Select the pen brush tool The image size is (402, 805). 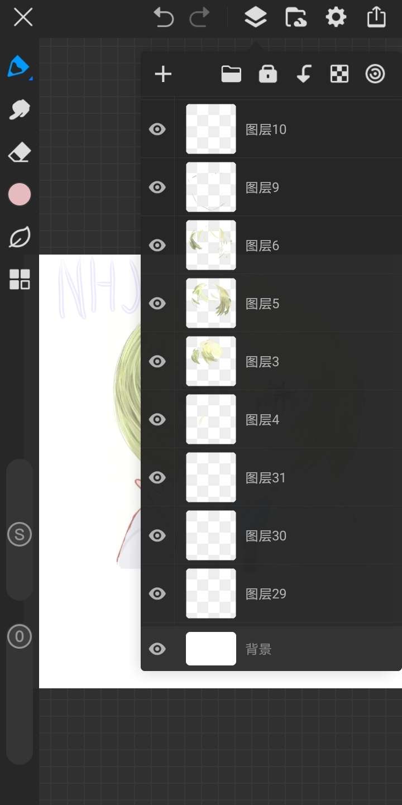point(19,67)
